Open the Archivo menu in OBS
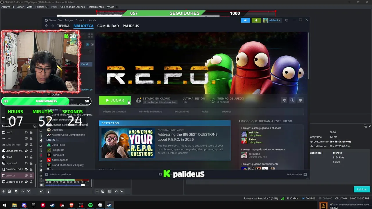The height and width of the screenshot is (209, 372). click(x=8, y=7)
